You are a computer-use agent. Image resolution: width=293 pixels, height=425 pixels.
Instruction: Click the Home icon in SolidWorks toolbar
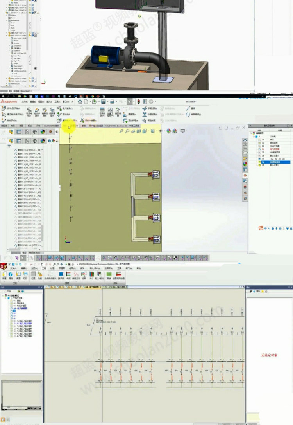pyautogui.click(x=80, y=102)
